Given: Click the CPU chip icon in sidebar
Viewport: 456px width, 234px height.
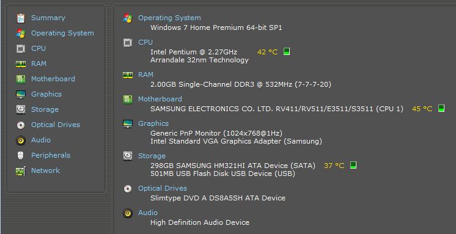Looking at the screenshot, I should 21,48.
